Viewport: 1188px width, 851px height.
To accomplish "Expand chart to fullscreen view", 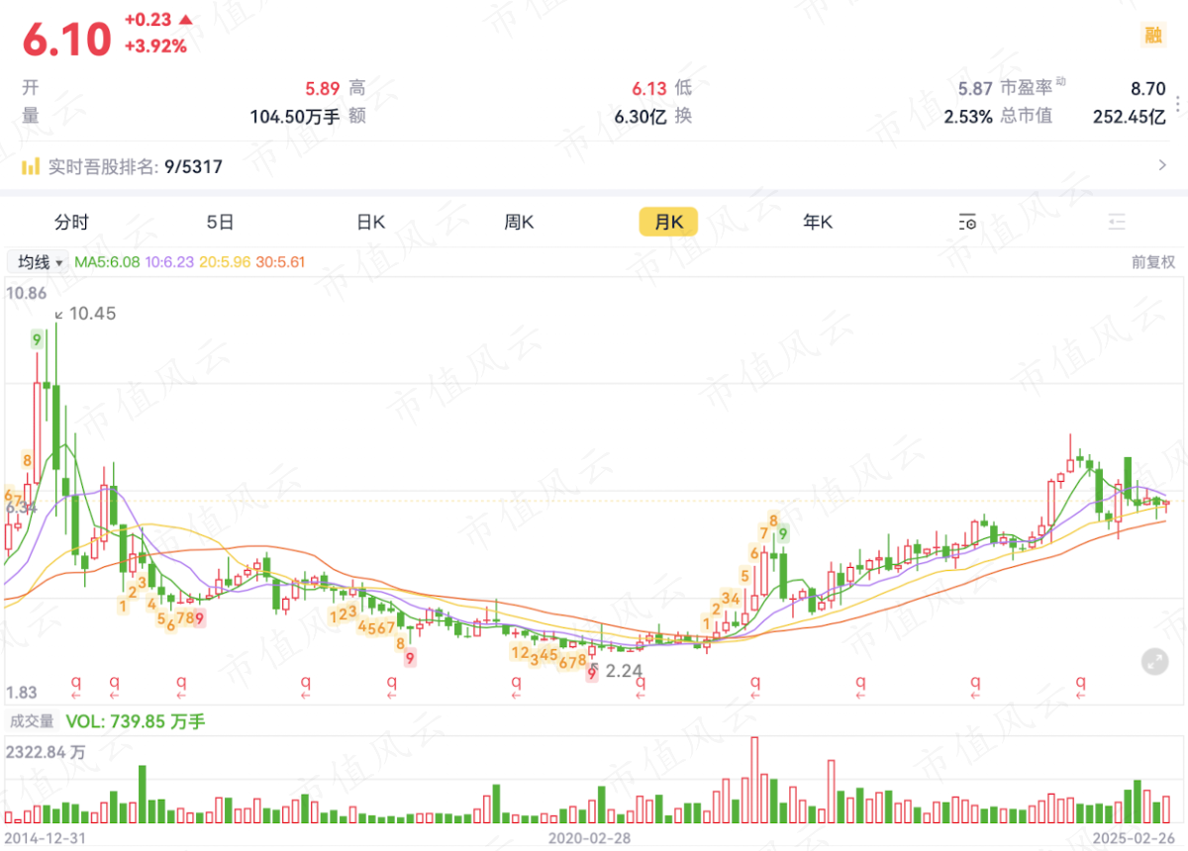I will pos(1154,662).
